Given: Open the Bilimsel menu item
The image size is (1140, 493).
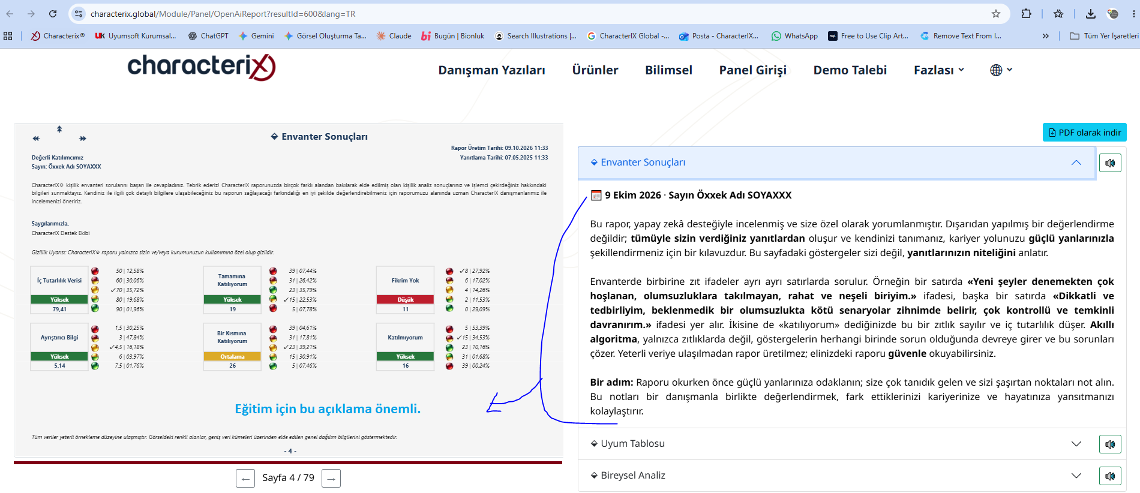Looking at the screenshot, I should point(668,70).
